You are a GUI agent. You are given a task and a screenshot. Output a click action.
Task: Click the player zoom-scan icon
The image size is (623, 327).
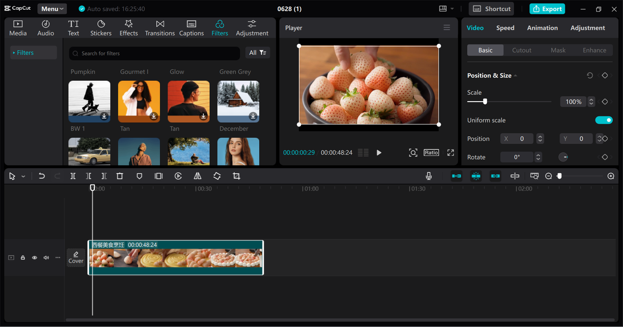[413, 152]
